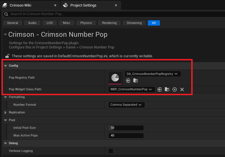
Task: Open the Comma Separated number format dropdown
Action: click(x=127, y=105)
